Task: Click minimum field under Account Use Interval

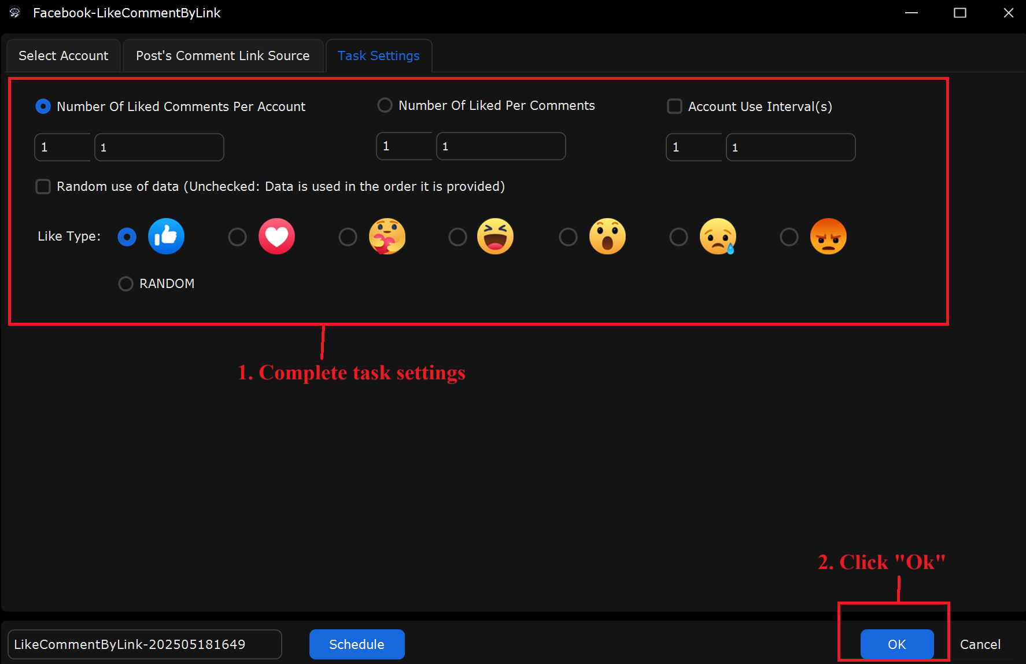Action: tap(694, 147)
